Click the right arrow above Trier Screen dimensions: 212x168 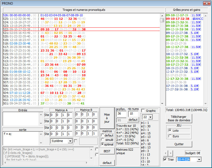click(x=170, y=153)
